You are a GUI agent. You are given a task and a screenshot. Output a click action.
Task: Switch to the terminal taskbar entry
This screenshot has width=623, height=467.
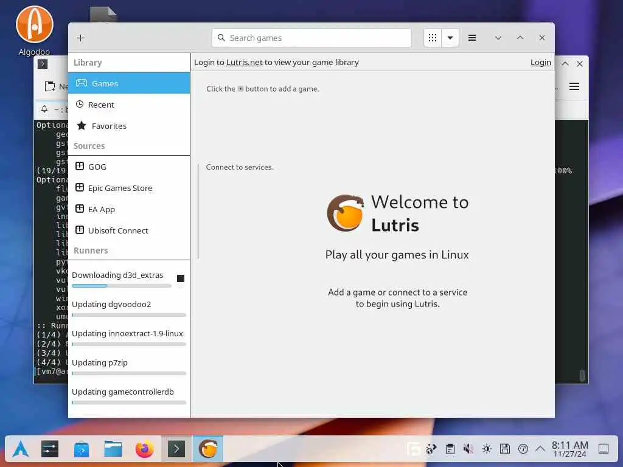click(x=176, y=449)
